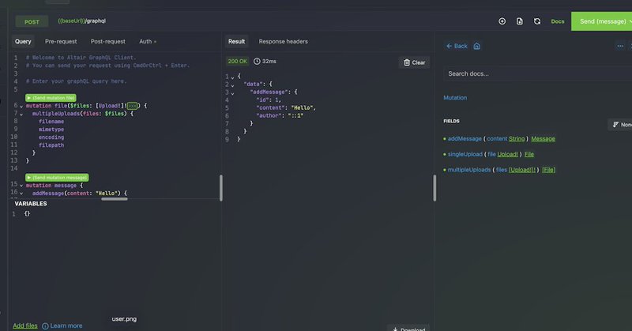Collapse the result addMessage node at line 3

point(232,93)
